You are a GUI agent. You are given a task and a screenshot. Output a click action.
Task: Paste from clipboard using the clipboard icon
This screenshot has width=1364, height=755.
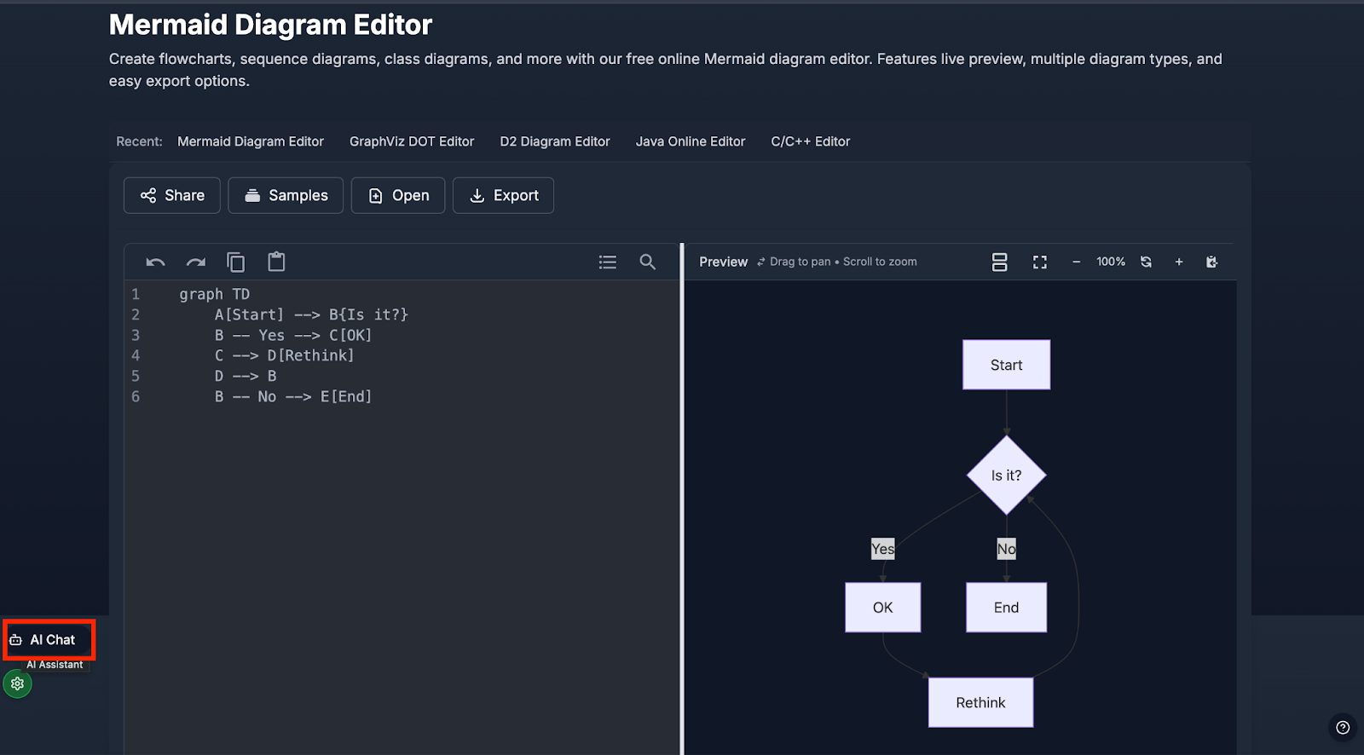click(x=276, y=262)
